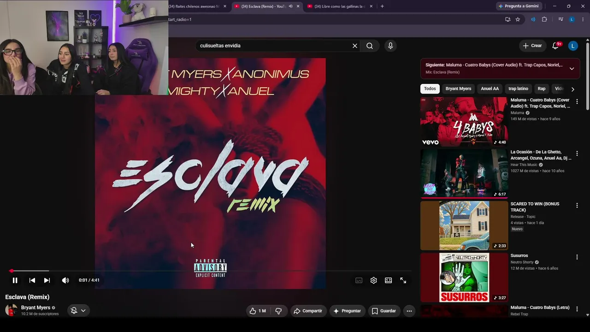This screenshot has height=332, width=590.
Task: Open a new browser tab
Action: [382, 6]
